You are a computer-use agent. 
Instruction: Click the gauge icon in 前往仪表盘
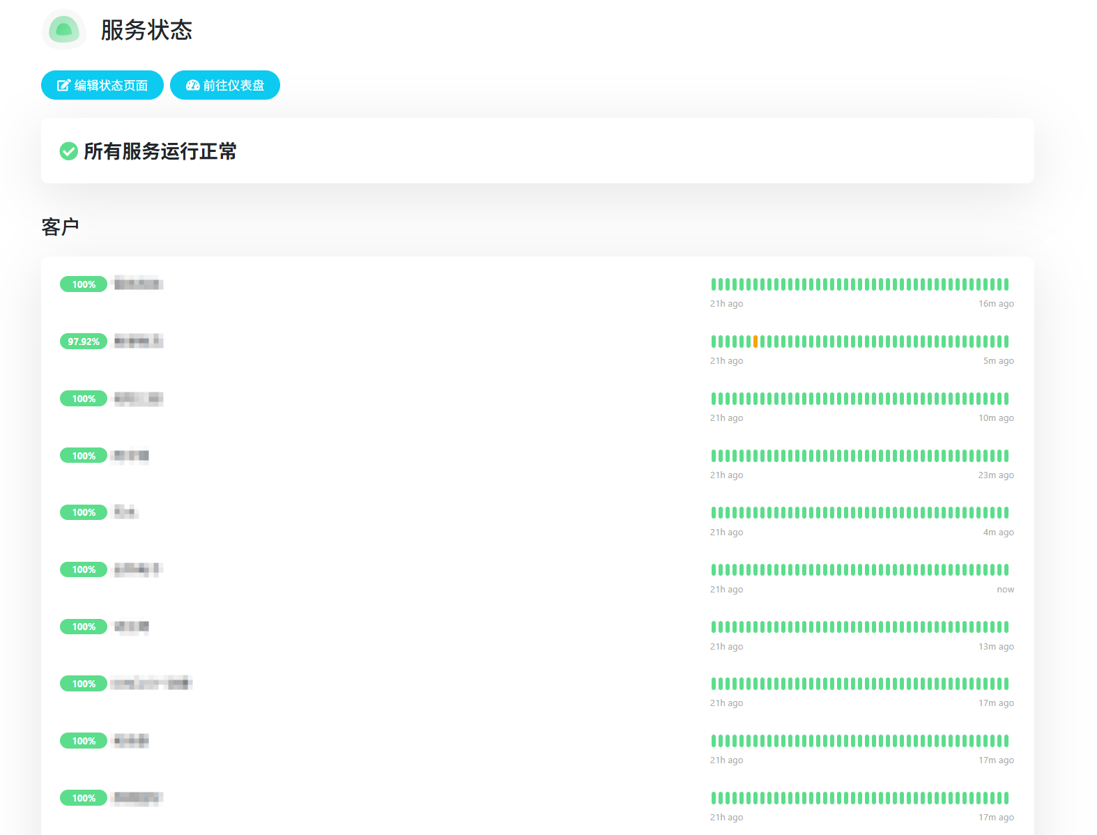192,85
